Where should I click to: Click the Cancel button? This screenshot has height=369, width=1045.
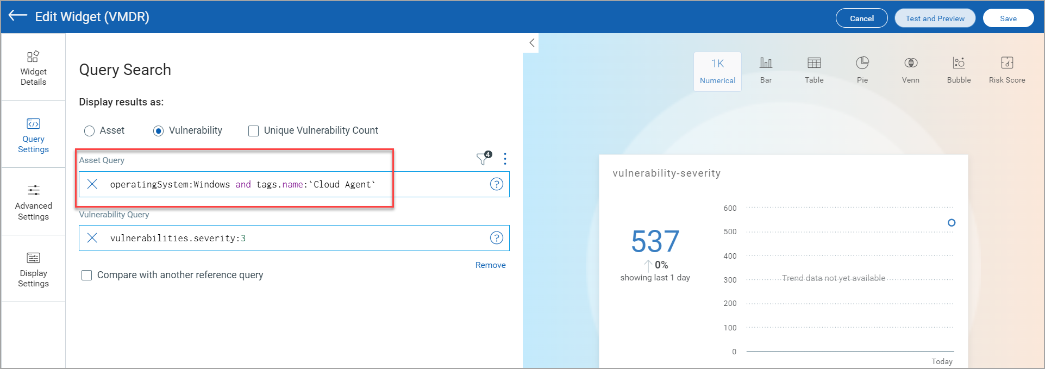click(862, 18)
